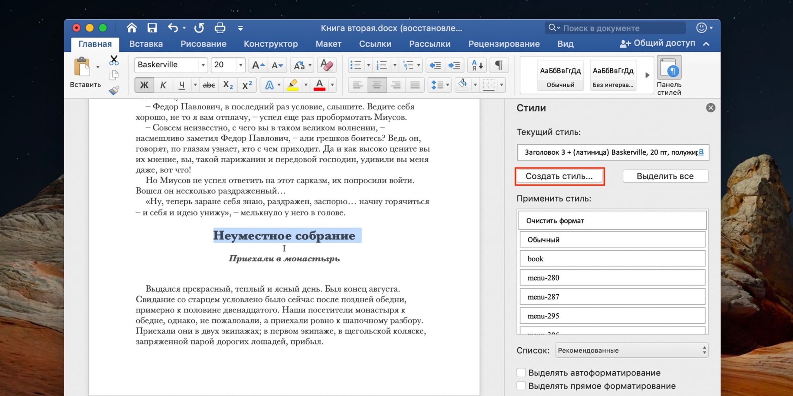Apply subscript formatting
The image size is (793, 396).
click(x=228, y=85)
